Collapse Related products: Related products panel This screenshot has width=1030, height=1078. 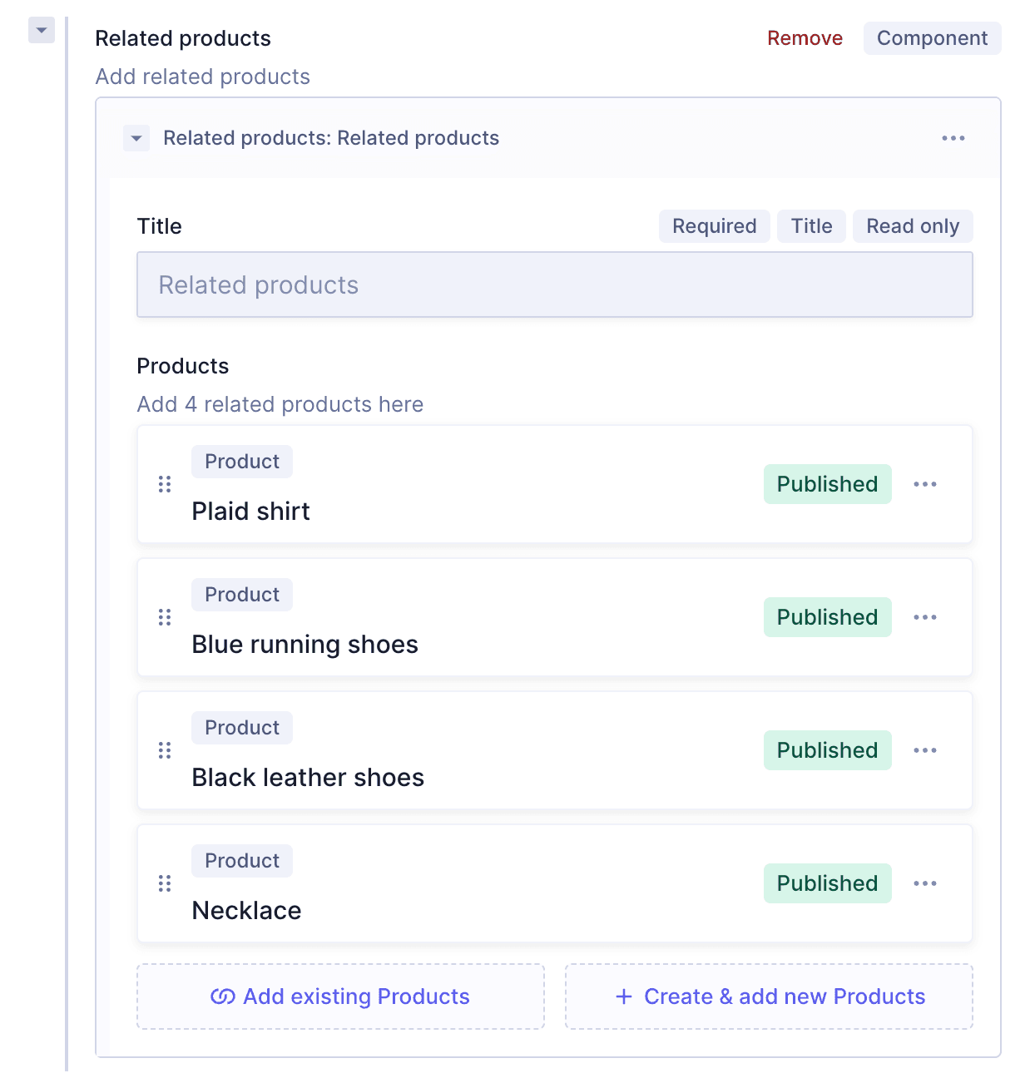click(136, 138)
